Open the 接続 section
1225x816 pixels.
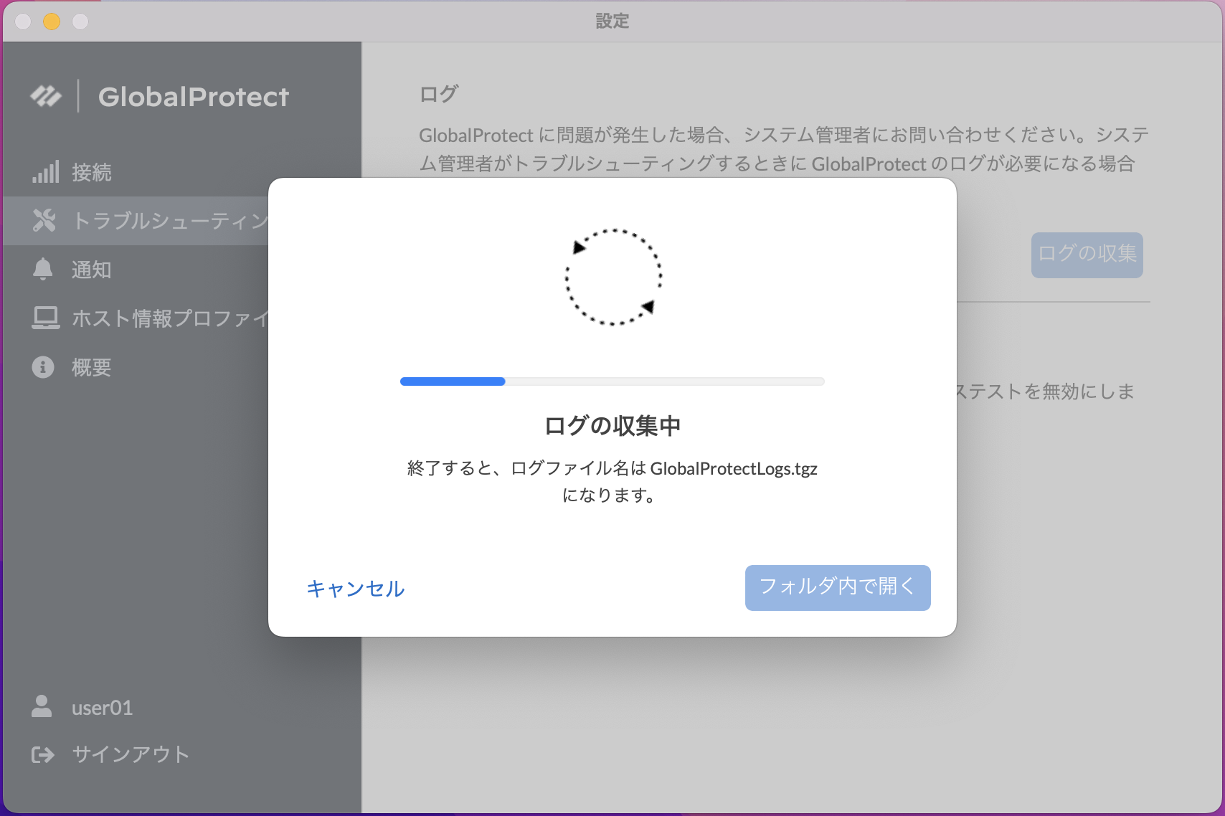click(183, 172)
